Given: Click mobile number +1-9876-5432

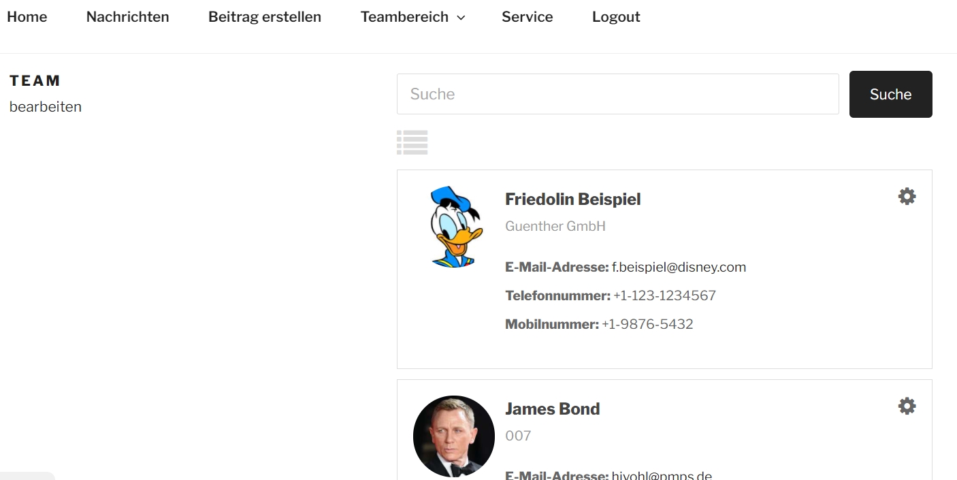Looking at the screenshot, I should pyautogui.click(x=647, y=325).
